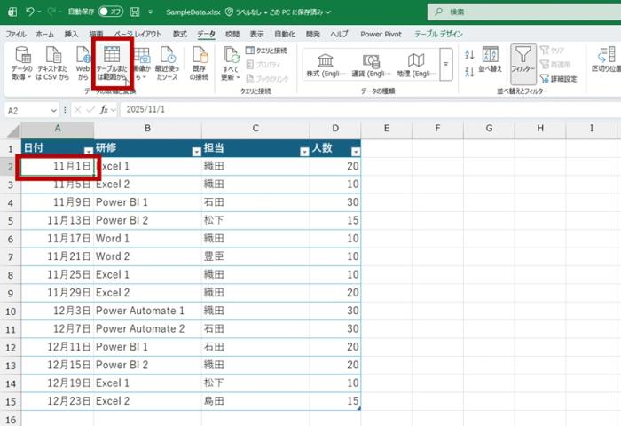Open the 日付 column filter dropdown

(88, 151)
